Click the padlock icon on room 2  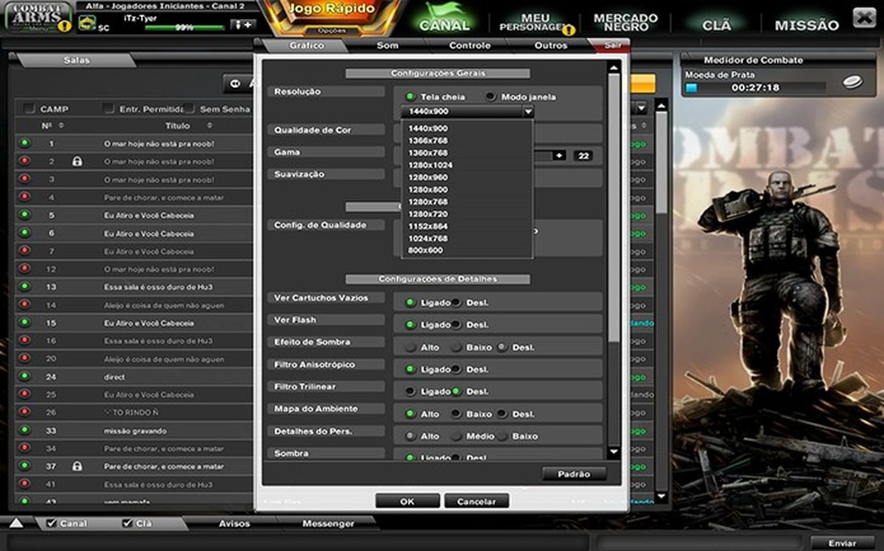[x=77, y=162]
